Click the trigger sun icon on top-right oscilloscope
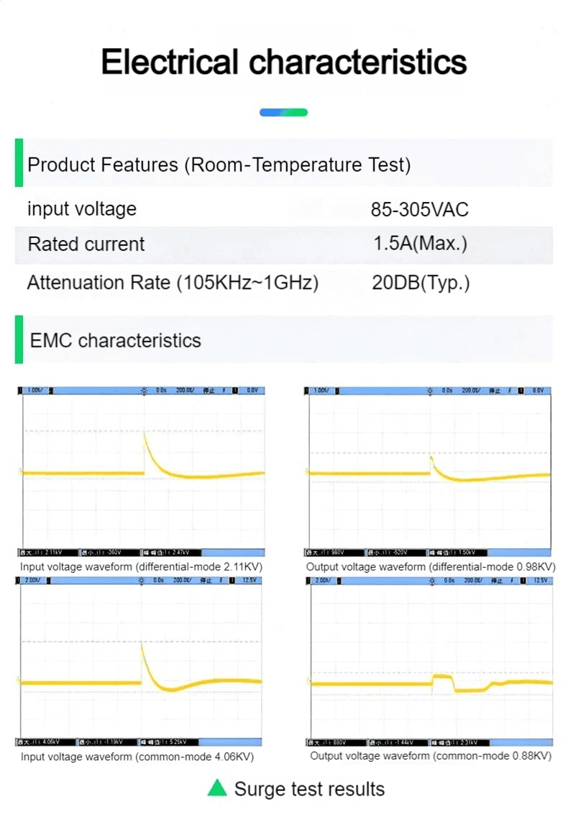The width and height of the screenshot is (568, 817). [430, 391]
